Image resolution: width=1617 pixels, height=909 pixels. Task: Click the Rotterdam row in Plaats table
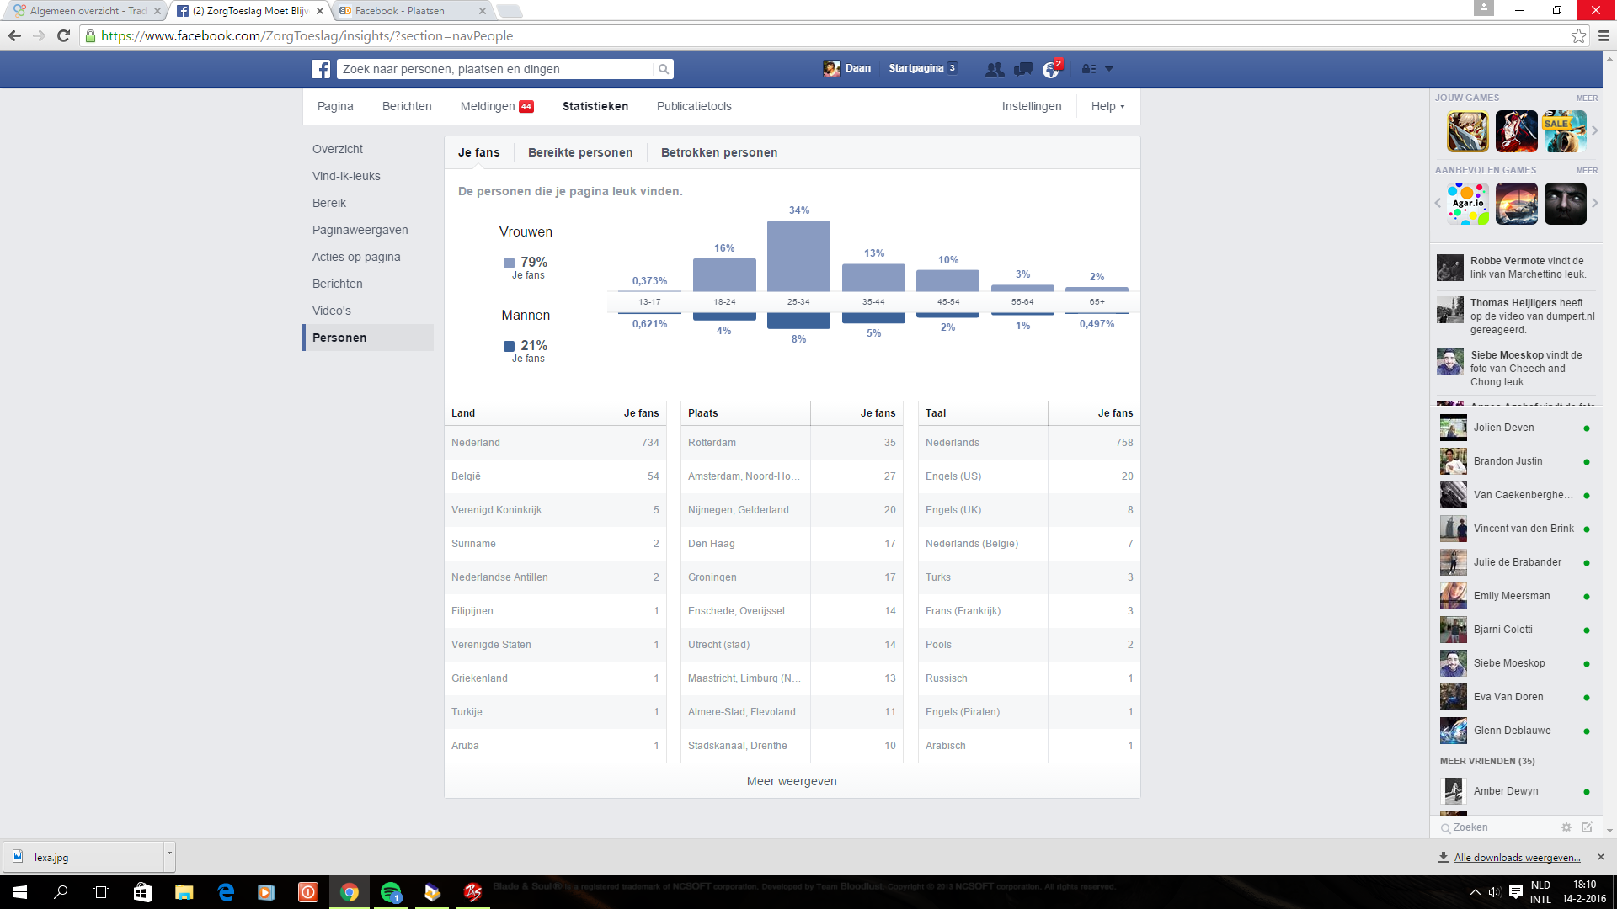[x=792, y=443]
